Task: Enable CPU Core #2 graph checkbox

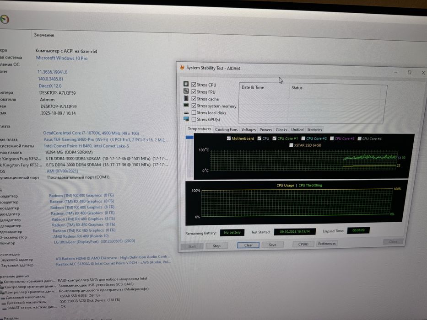Action: click(x=303, y=139)
